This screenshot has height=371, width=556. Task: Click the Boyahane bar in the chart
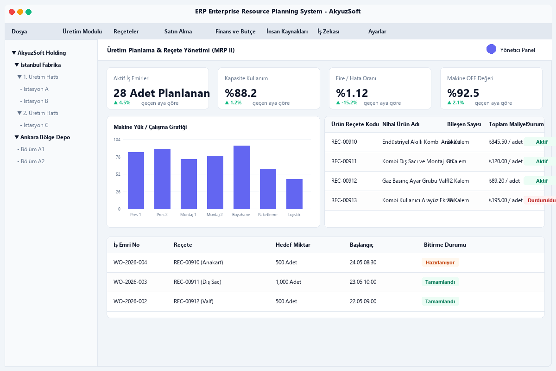(241, 177)
